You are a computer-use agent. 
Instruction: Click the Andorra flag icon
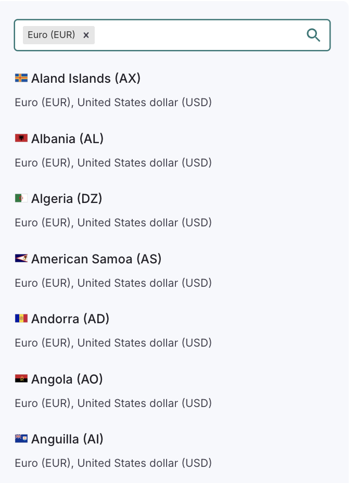point(20,319)
